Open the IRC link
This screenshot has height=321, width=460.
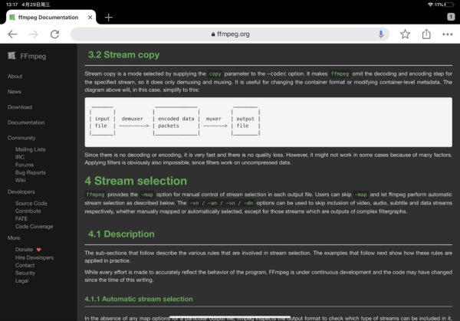coord(20,157)
